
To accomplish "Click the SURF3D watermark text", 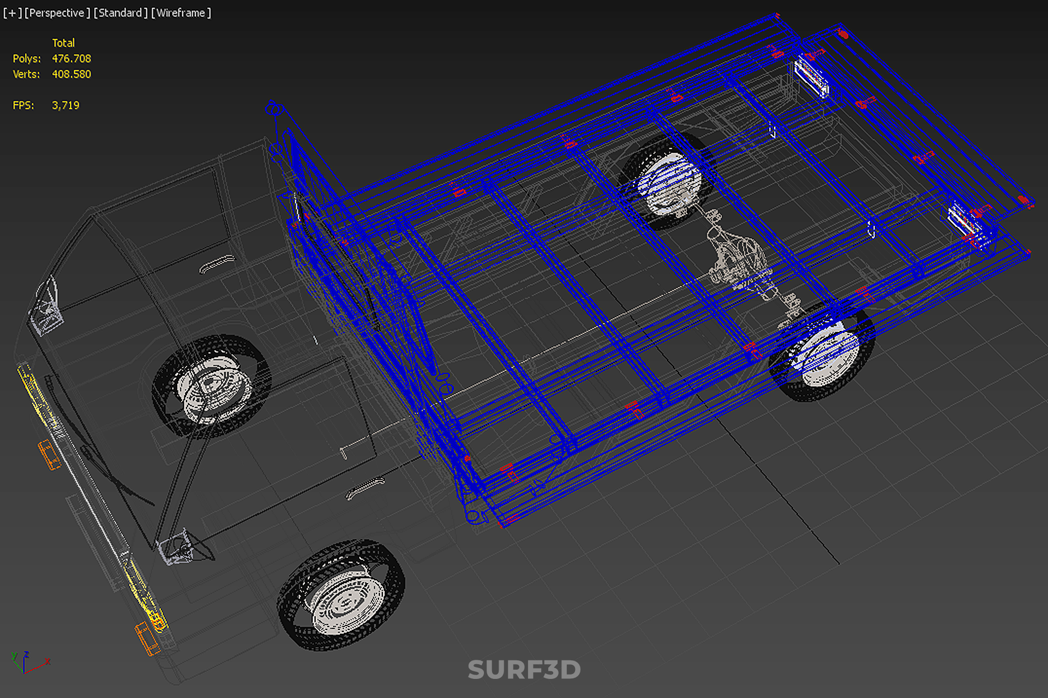I will (x=524, y=670).
